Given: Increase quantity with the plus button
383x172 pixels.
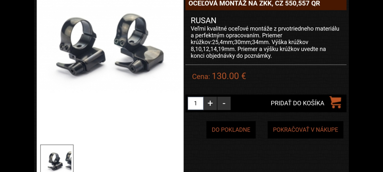Looking at the screenshot, I should click(x=210, y=103).
